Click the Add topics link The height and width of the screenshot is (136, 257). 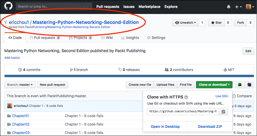12,58
